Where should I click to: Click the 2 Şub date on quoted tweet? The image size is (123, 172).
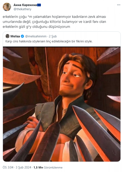[x=53, y=36]
